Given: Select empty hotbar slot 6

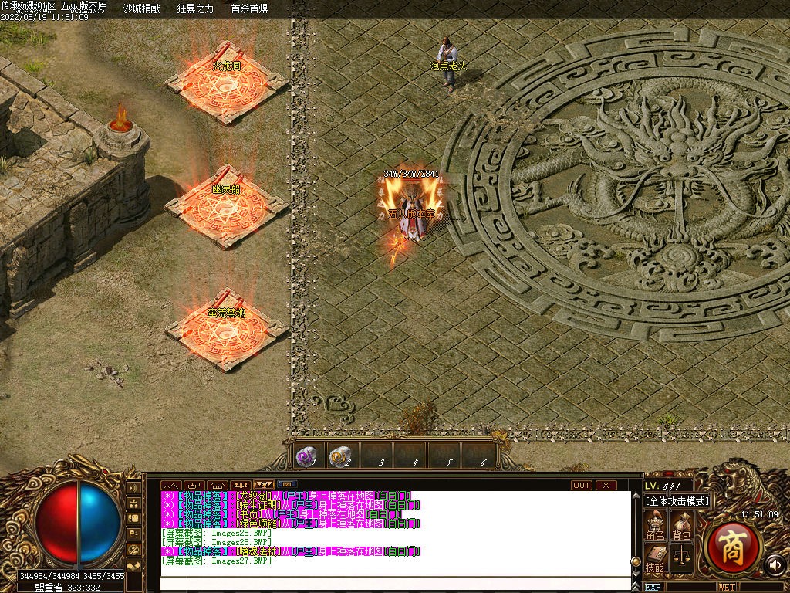Looking at the screenshot, I should point(478,456).
